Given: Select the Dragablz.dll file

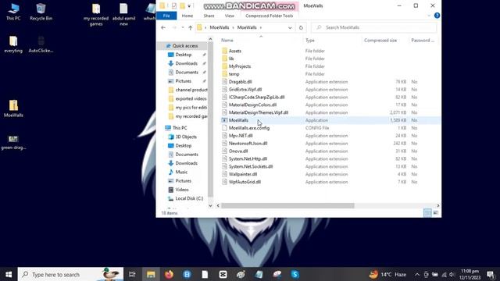Looking at the screenshot, I should click(x=240, y=82).
